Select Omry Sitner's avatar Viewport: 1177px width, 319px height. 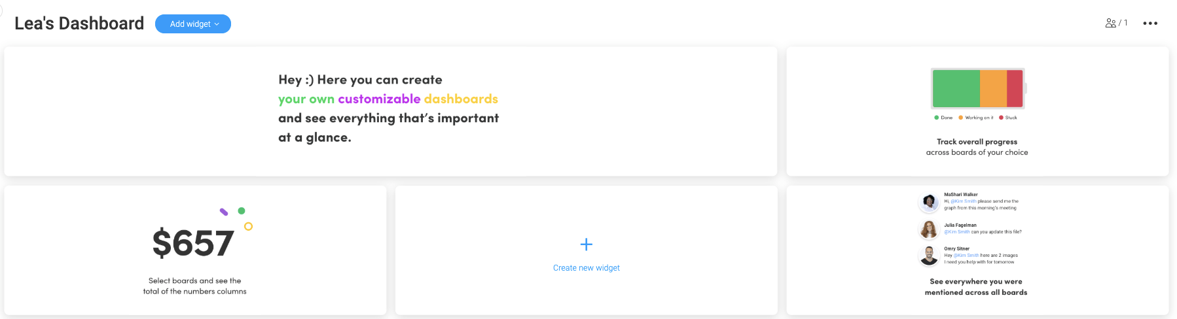click(929, 256)
